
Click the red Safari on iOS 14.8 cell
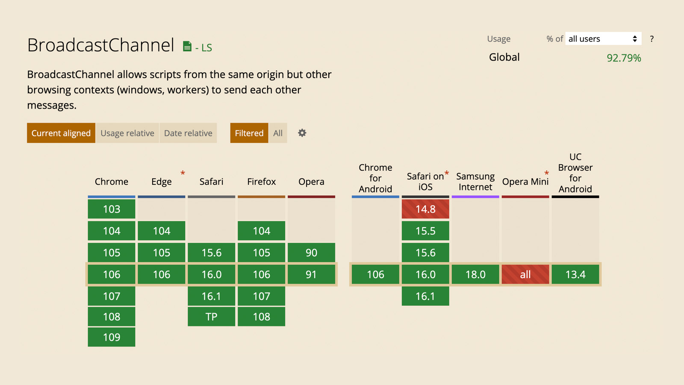pyautogui.click(x=425, y=209)
